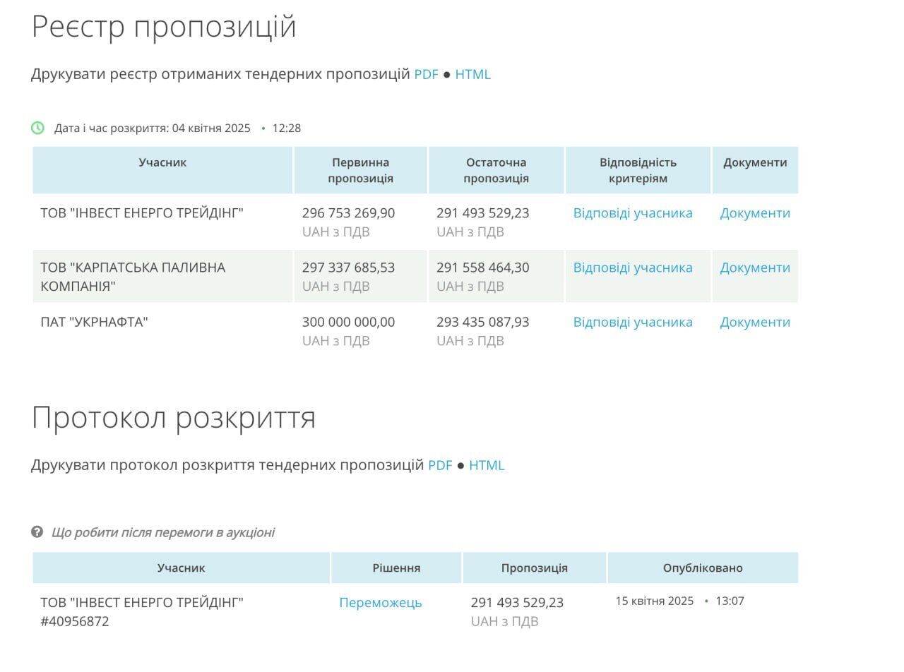The image size is (904, 672).
Task: Select initial bid value 296 753 269,90
Action: 348,213
